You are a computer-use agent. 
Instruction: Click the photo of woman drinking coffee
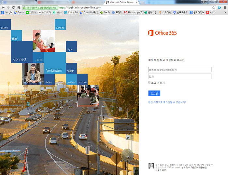[x=44, y=41]
